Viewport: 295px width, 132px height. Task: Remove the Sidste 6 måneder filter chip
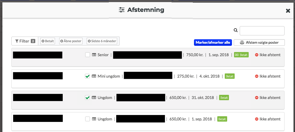coord(89,41)
